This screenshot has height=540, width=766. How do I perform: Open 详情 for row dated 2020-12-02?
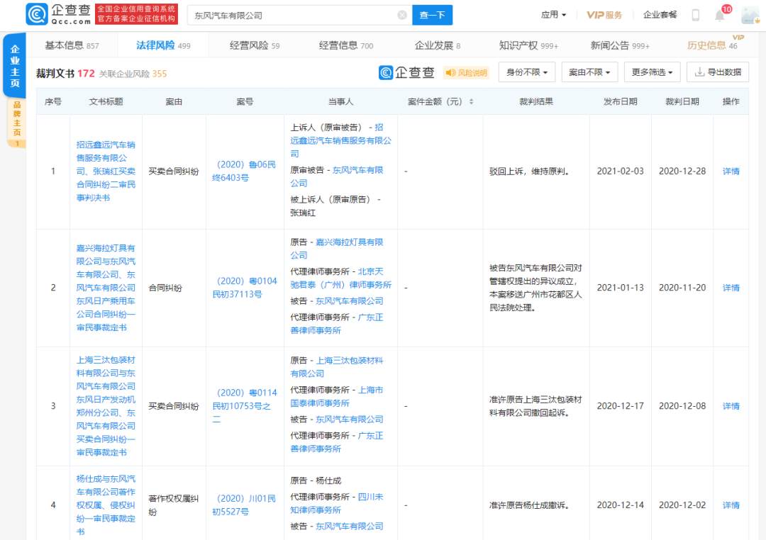point(731,505)
